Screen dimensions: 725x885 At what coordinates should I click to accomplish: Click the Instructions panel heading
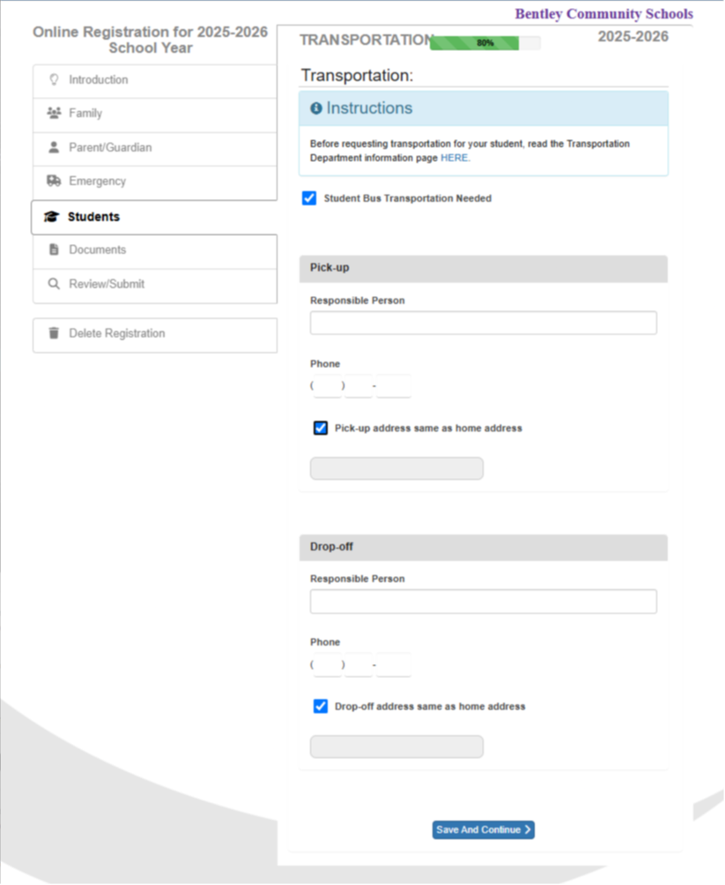[484, 108]
